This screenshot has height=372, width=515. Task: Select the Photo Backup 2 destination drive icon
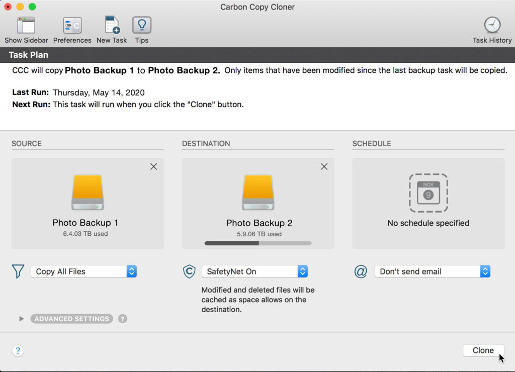pos(258,193)
